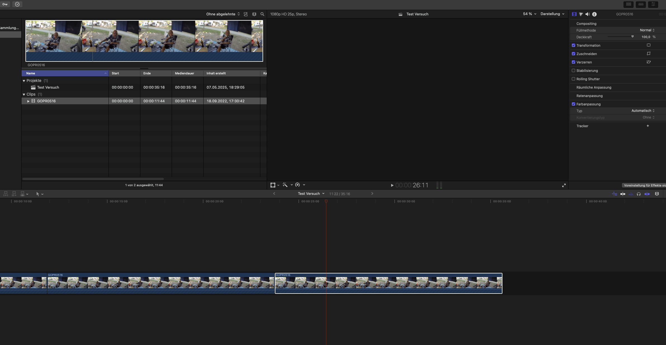
Task: Enable the Stabilisierung checkbox
Action: point(573,70)
